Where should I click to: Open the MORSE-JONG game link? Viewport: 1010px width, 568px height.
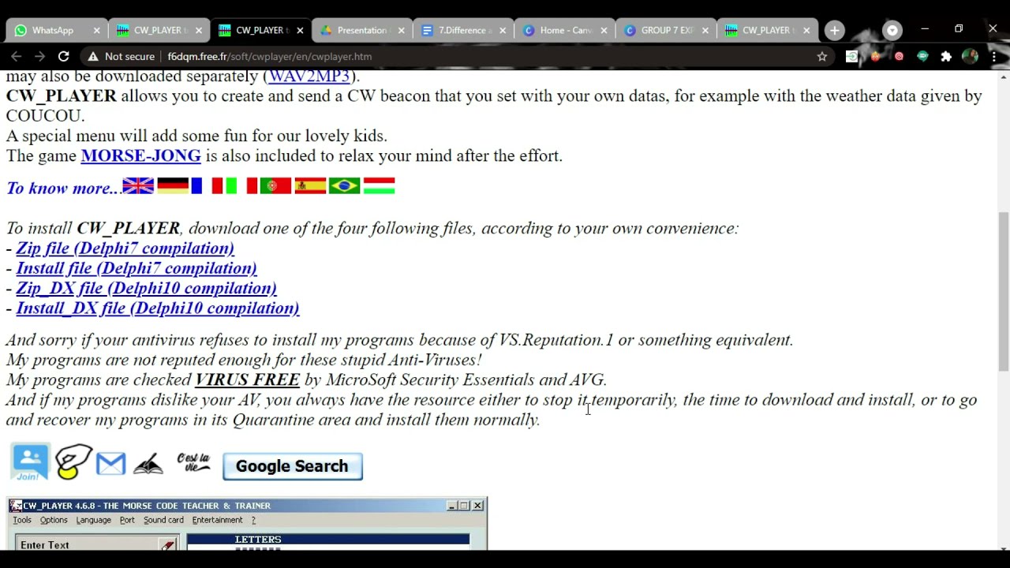(x=140, y=155)
